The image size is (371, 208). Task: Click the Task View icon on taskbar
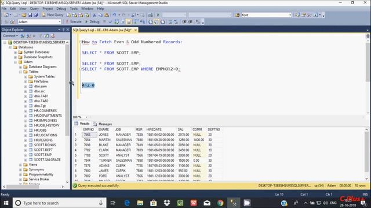(113, 203)
